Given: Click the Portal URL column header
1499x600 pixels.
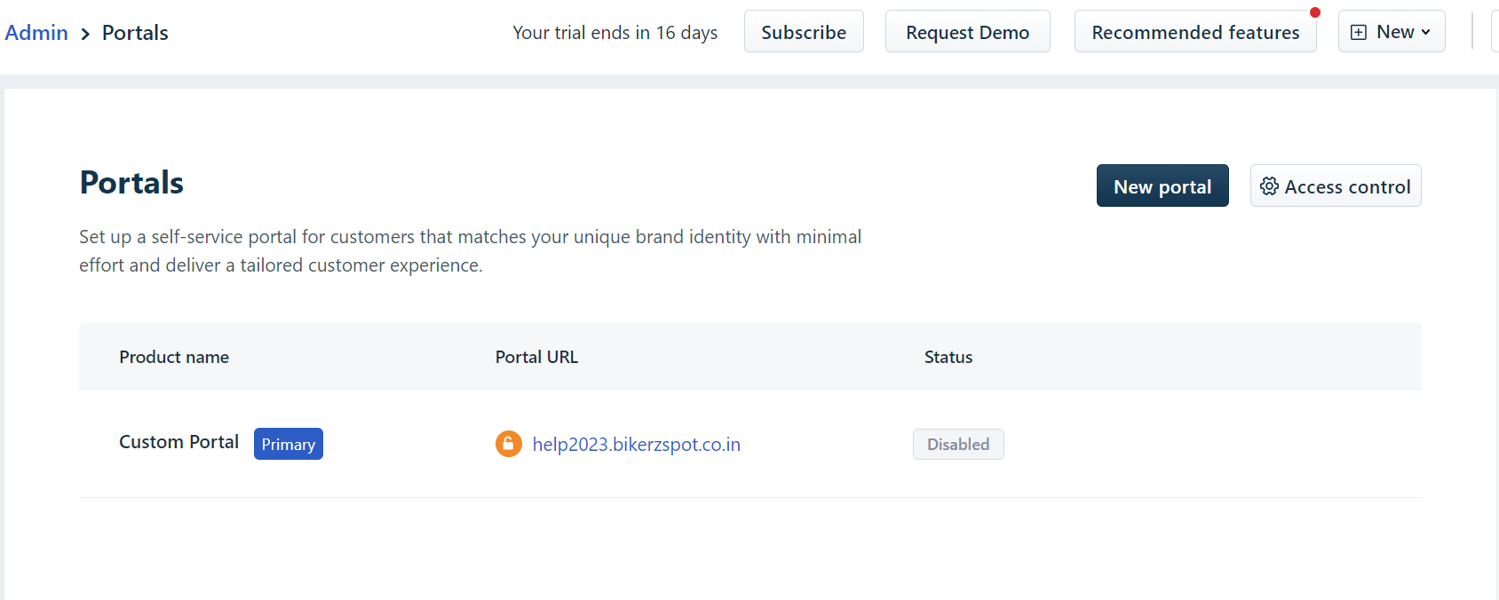Looking at the screenshot, I should 536,357.
